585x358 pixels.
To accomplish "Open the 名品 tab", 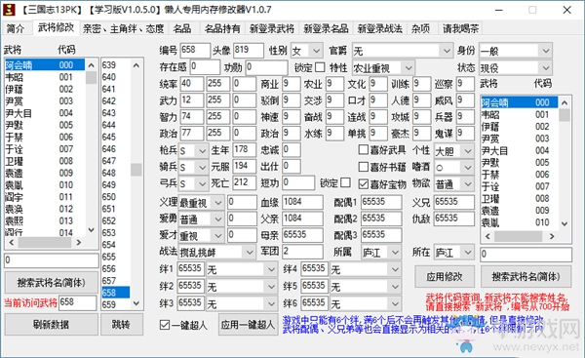I will [x=183, y=28].
